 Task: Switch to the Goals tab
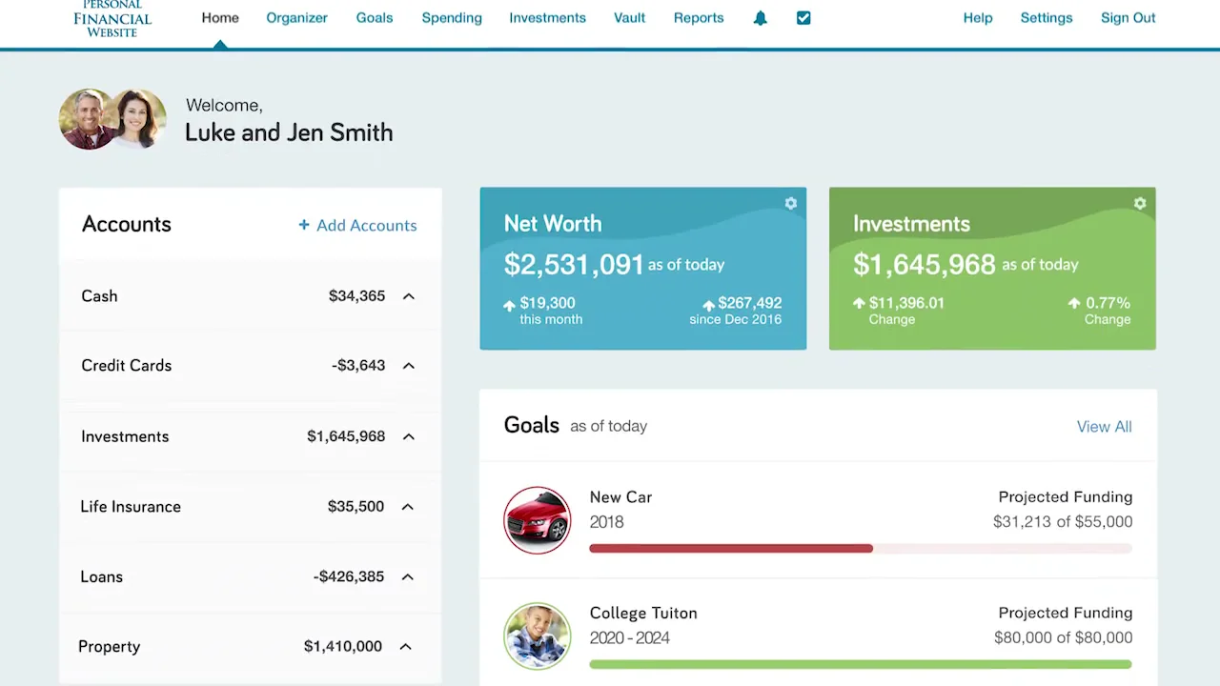[x=375, y=18]
